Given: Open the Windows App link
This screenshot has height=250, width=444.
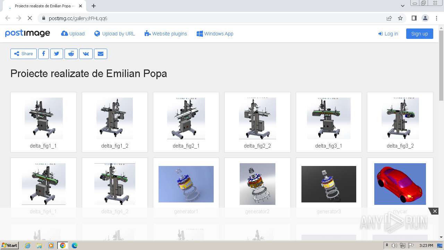Looking at the screenshot, I should (x=215, y=34).
